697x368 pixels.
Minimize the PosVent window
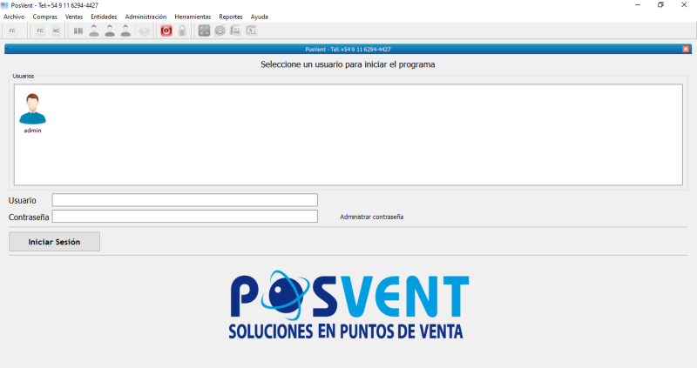click(638, 5)
